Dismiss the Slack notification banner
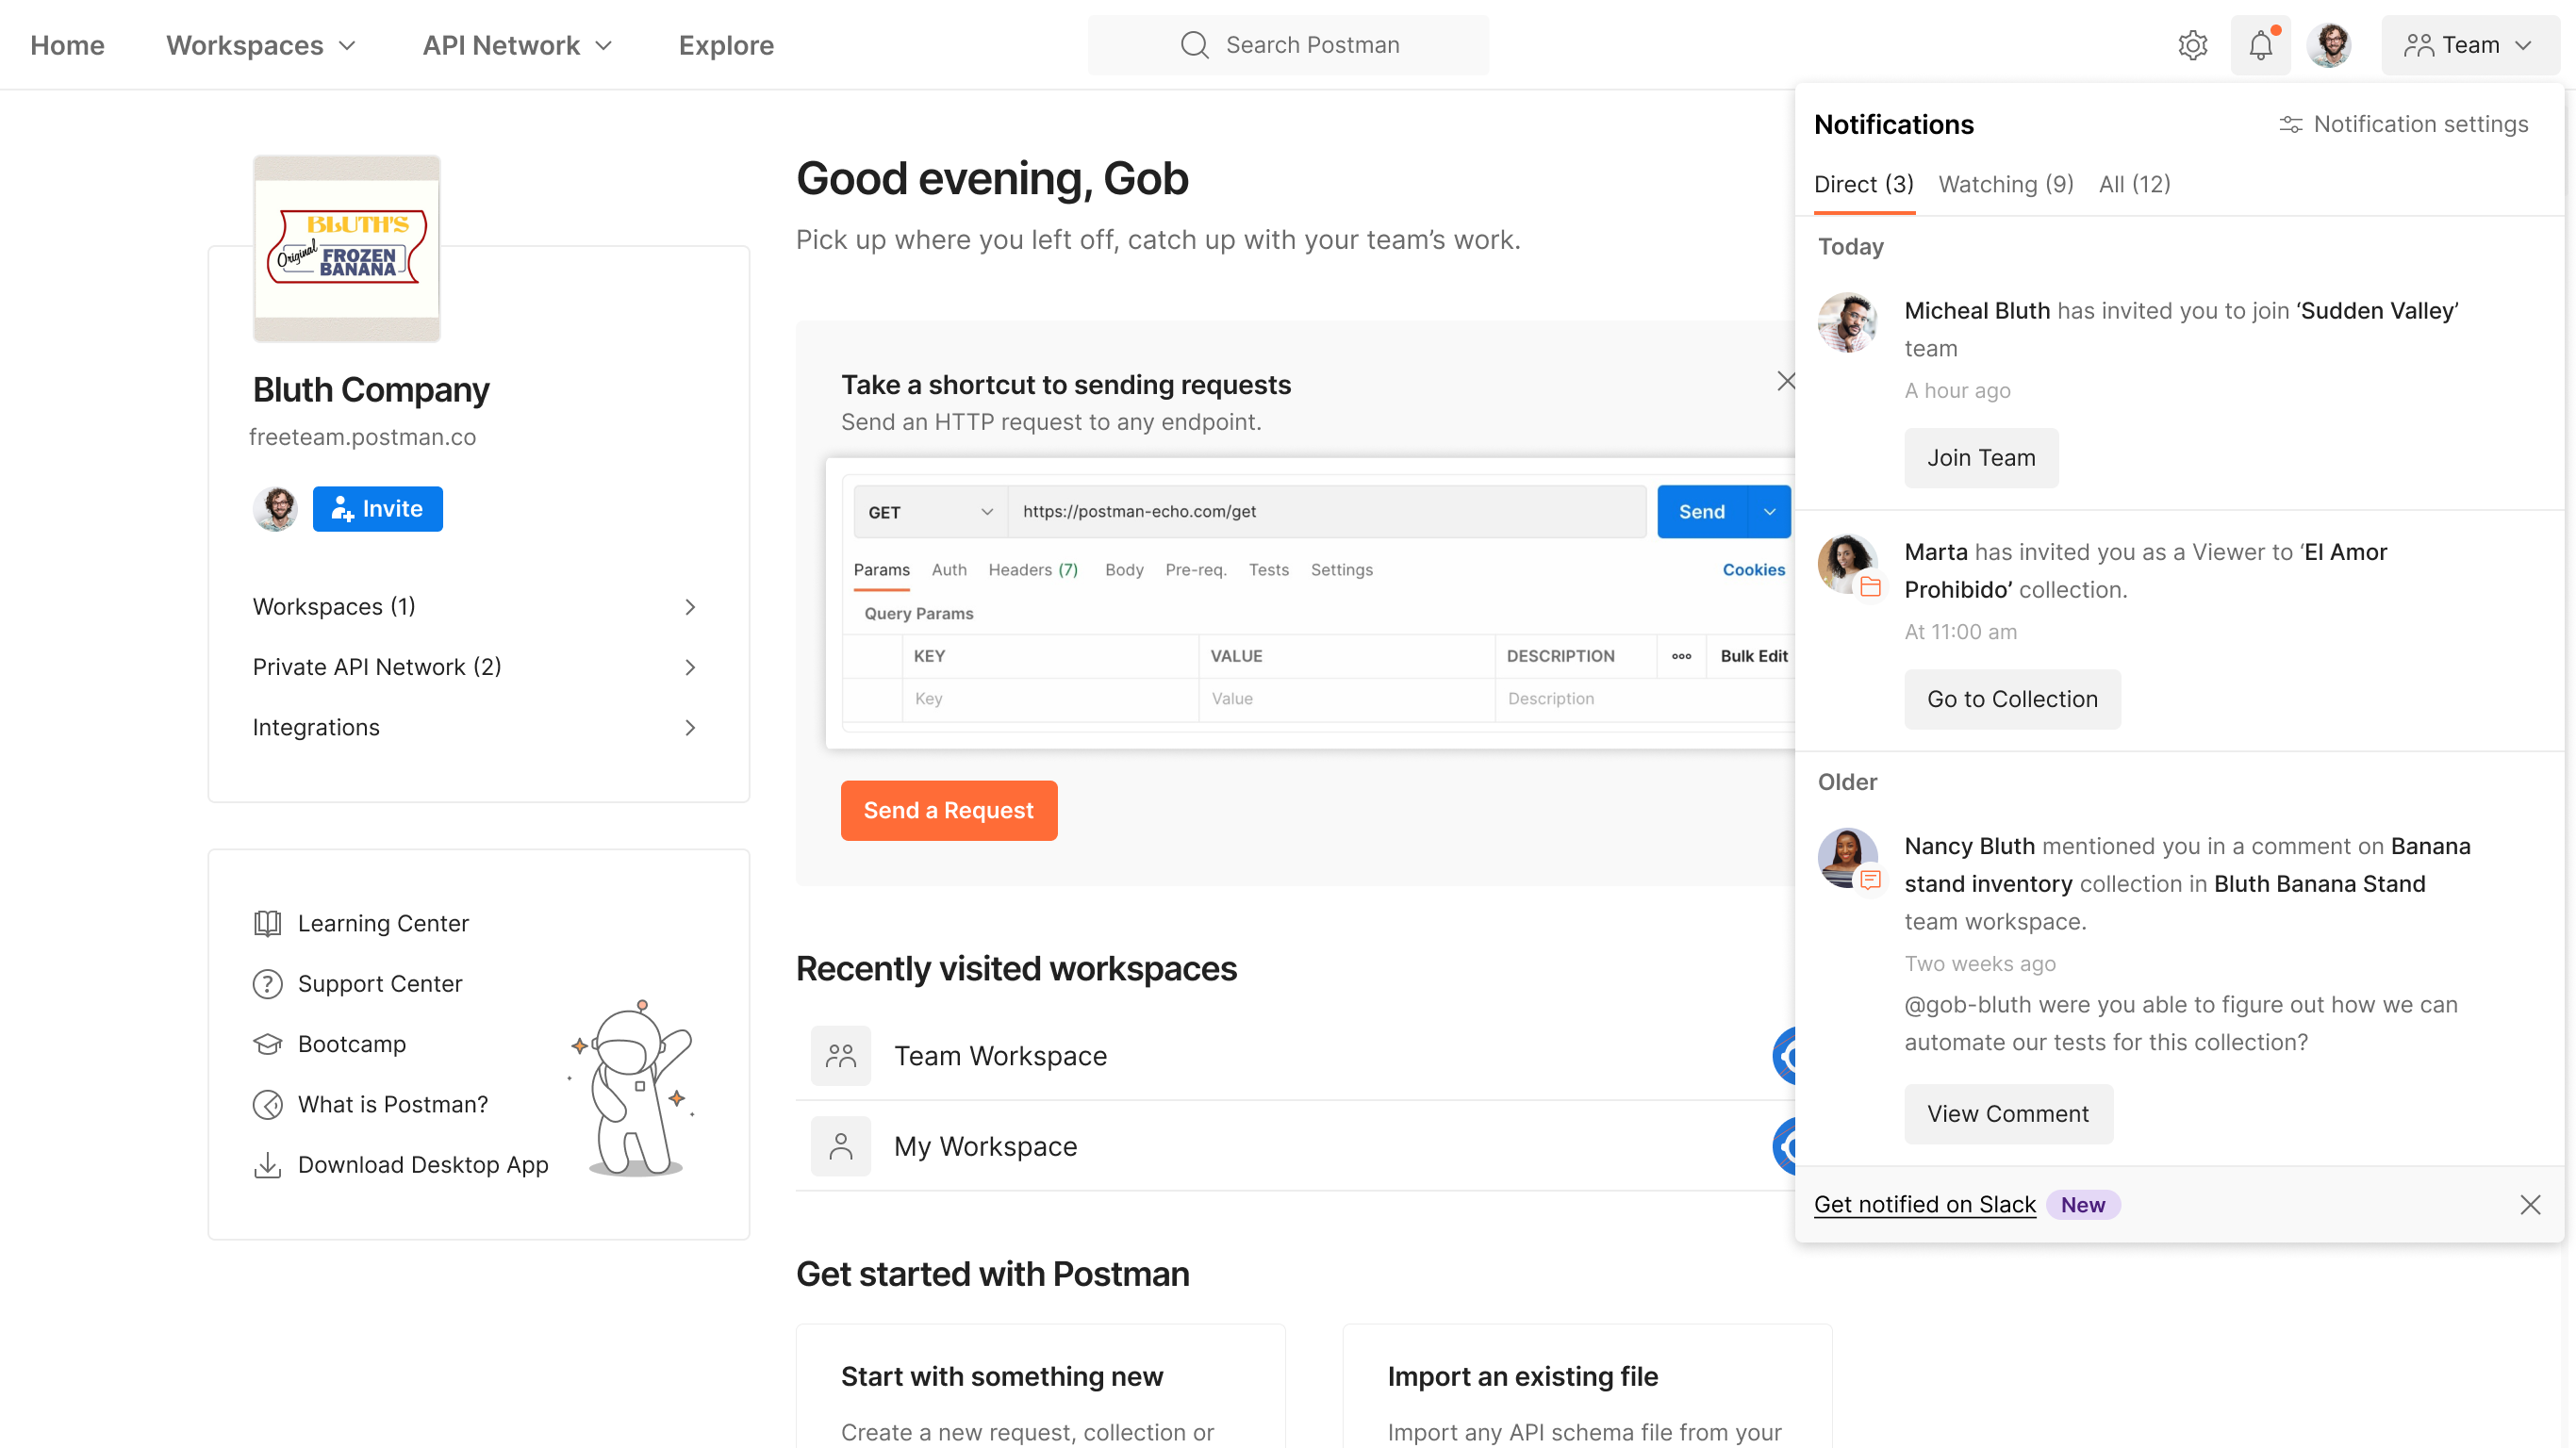 [x=2530, y=1205]
